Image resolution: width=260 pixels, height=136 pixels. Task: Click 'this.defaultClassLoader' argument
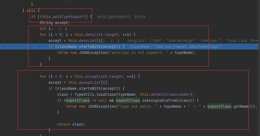pos(167,94)
